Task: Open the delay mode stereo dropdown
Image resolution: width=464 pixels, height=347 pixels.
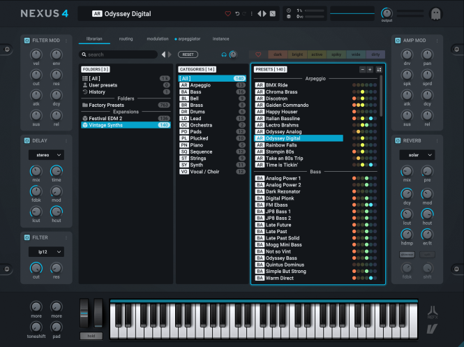Action: (x=46, y=155)
